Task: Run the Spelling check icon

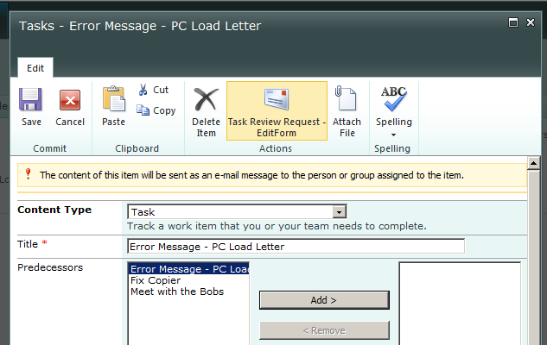Action: tap(394, 99)
